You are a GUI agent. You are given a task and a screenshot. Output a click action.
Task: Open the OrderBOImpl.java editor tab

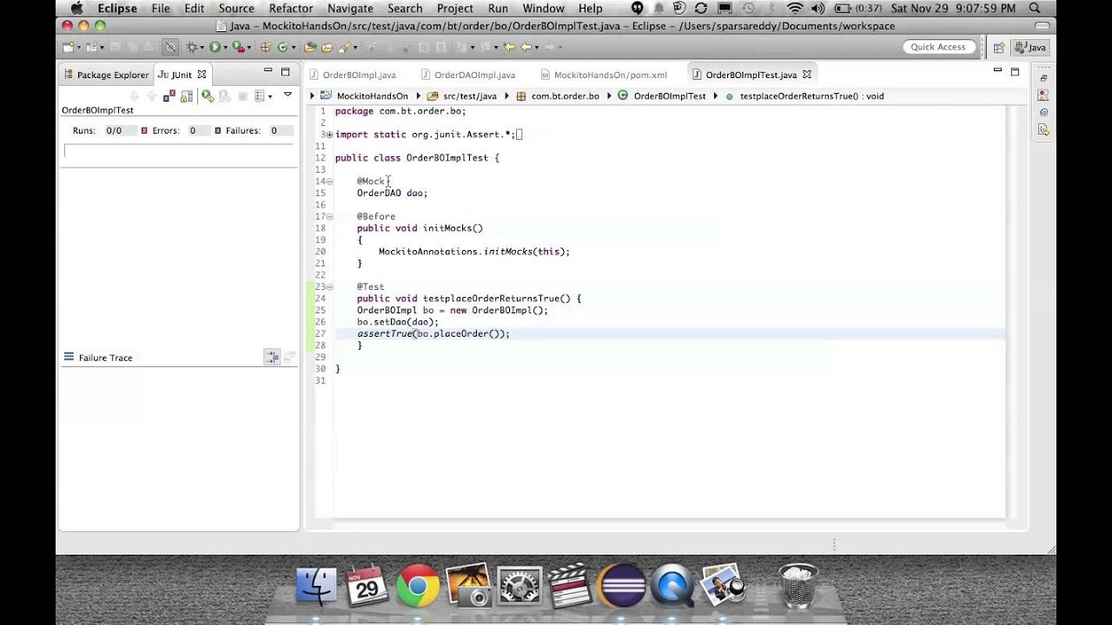353,75
